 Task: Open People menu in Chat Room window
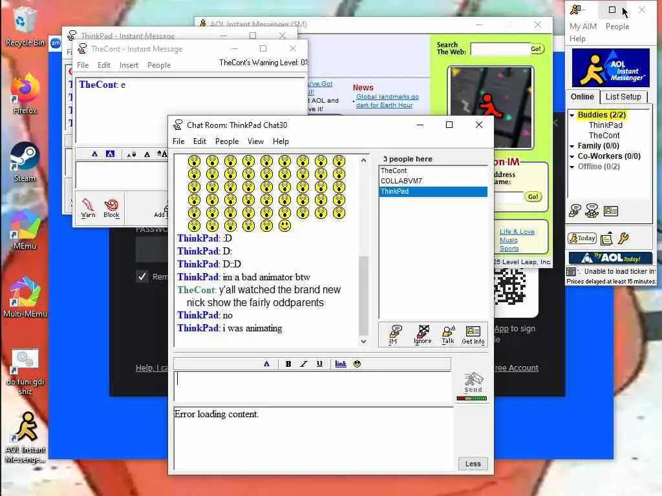[x=227, y=141]
